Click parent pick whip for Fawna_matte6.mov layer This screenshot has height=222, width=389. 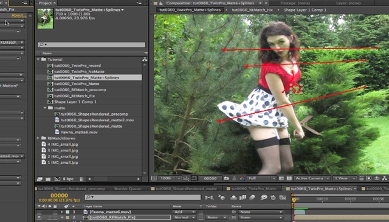click(x=233, y=212)
